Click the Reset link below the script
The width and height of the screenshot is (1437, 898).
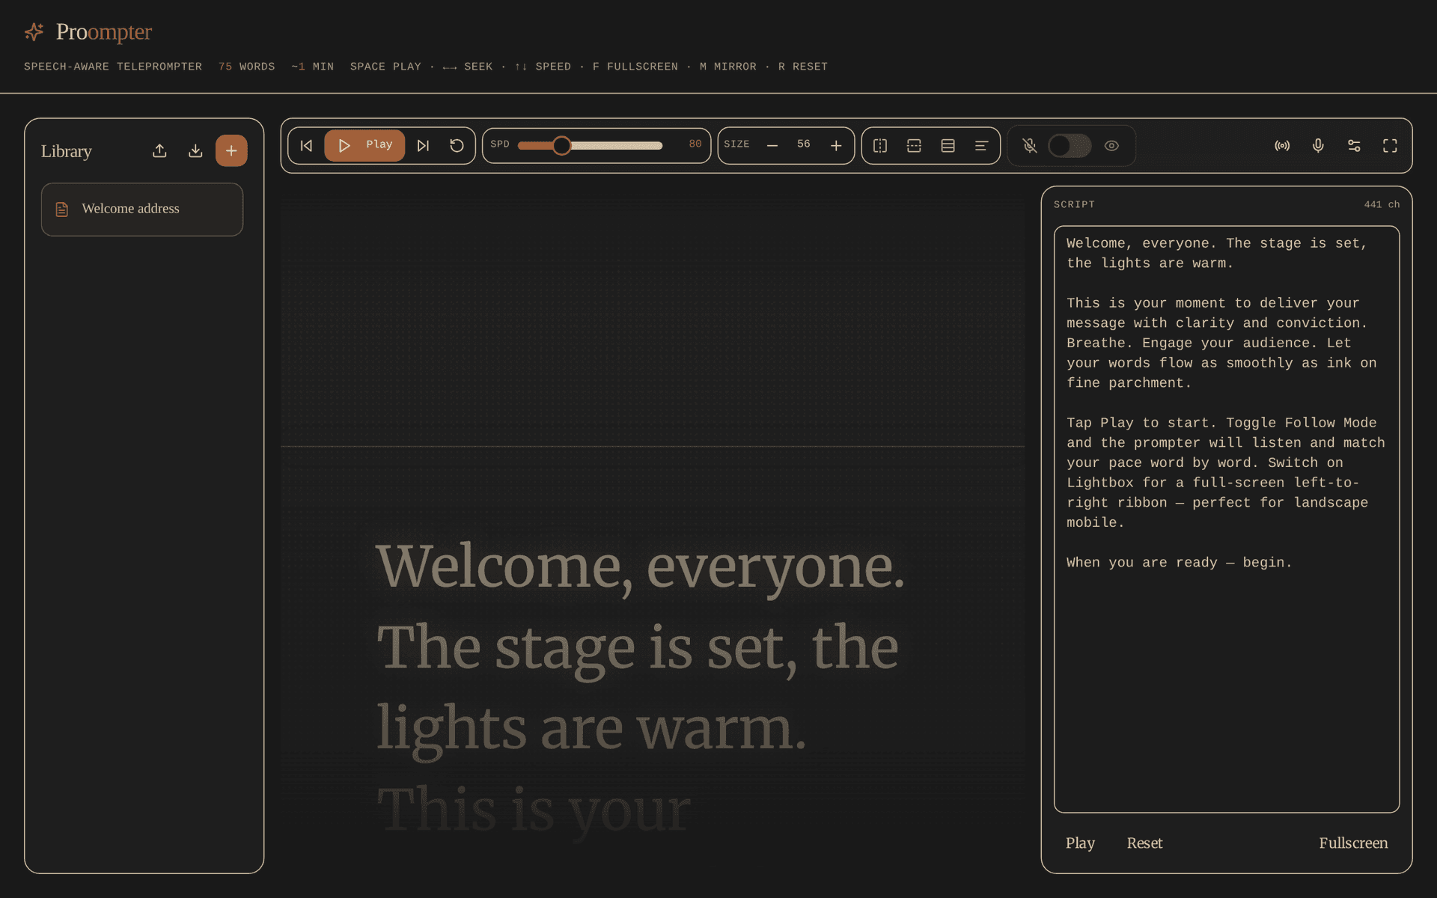coord(1144,843)
